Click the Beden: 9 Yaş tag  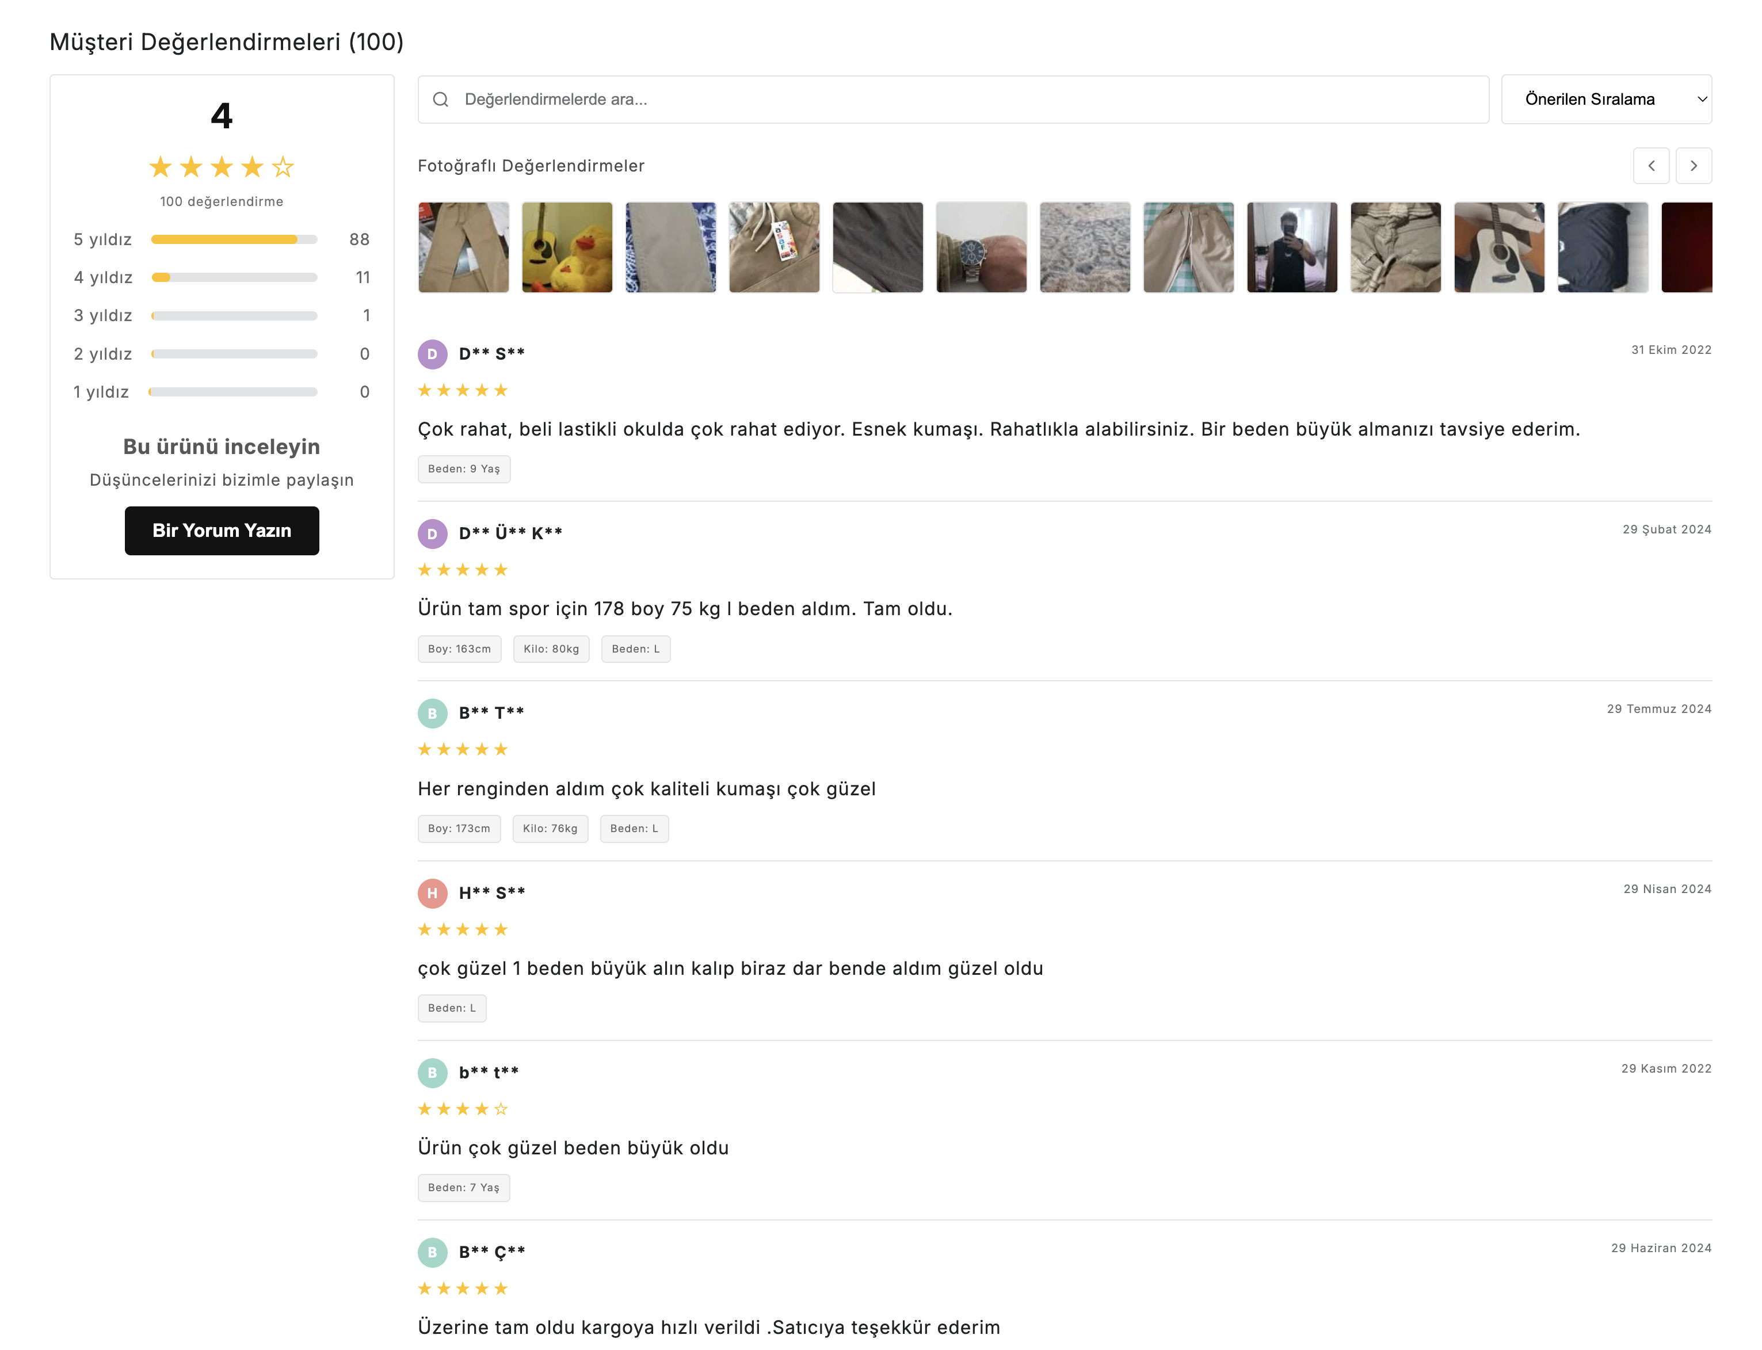[x=464, y=470]
